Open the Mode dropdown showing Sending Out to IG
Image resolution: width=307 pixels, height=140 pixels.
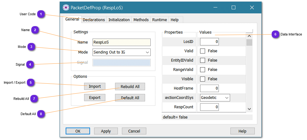point(121,52)
